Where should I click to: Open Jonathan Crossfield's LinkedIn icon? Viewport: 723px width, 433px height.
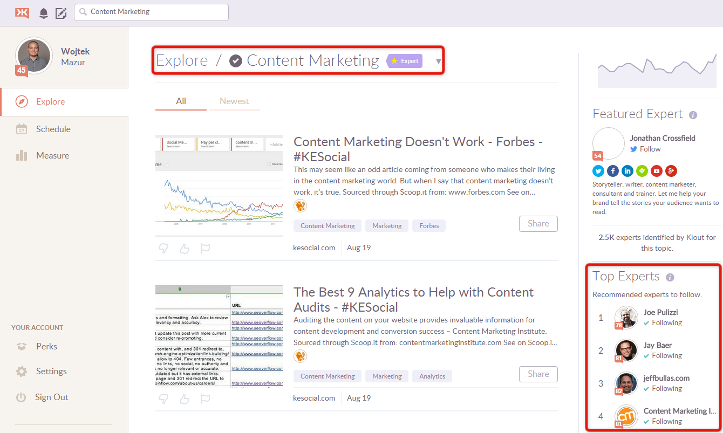pos(627,171)
